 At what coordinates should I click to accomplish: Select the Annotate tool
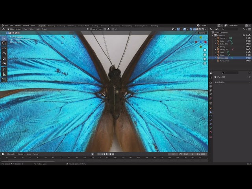[4, 69]
